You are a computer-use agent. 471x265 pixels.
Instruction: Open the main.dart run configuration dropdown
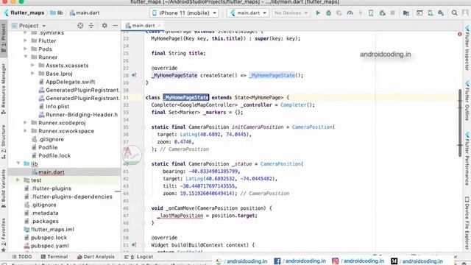pyautogui.click(x=248, y=13)
